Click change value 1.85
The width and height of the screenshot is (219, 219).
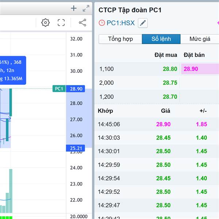point(201,124)
